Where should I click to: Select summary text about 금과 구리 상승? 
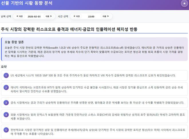point(97,103)
